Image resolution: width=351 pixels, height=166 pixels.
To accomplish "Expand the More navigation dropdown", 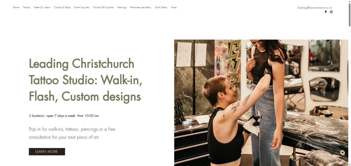I will click(x=174, y=7).
